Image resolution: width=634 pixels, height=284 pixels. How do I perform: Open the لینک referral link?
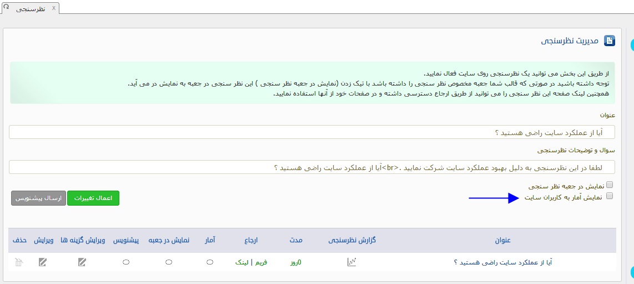coord(241,262)
